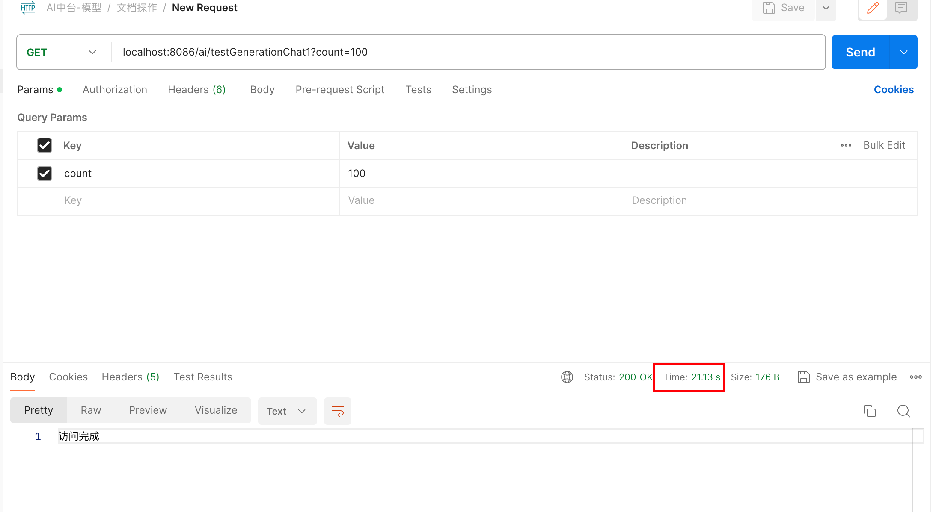This screenshot has width=933, height=512.
Task: Click the pencil edit icon
Action: tap(873, 8)
